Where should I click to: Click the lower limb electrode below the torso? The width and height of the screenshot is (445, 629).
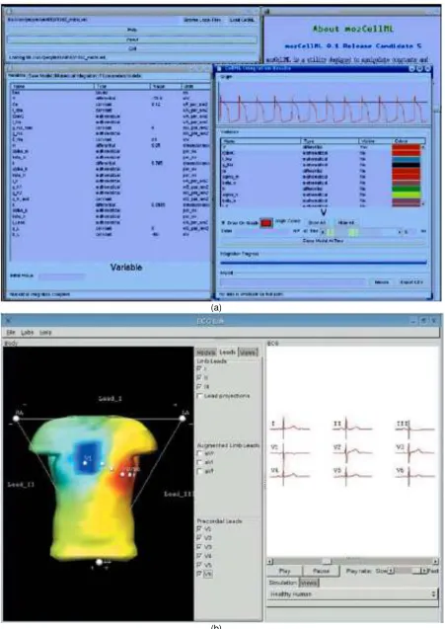pos(99,562)
